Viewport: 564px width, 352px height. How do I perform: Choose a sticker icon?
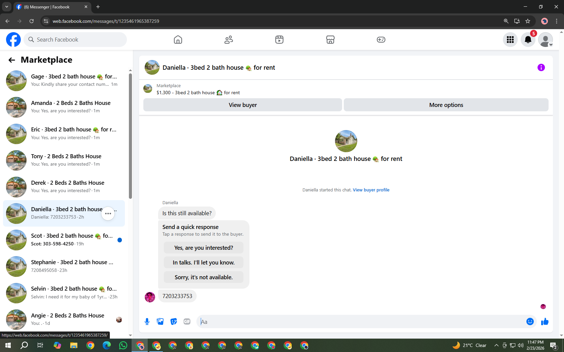(x=174, y=322)
